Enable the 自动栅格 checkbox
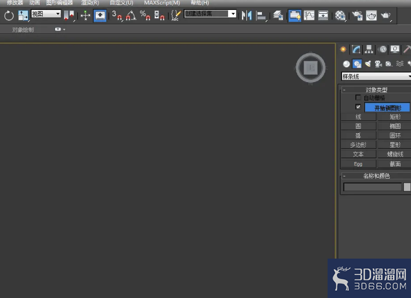Viewport: 411px width, 298px height. tap(358, 97)
